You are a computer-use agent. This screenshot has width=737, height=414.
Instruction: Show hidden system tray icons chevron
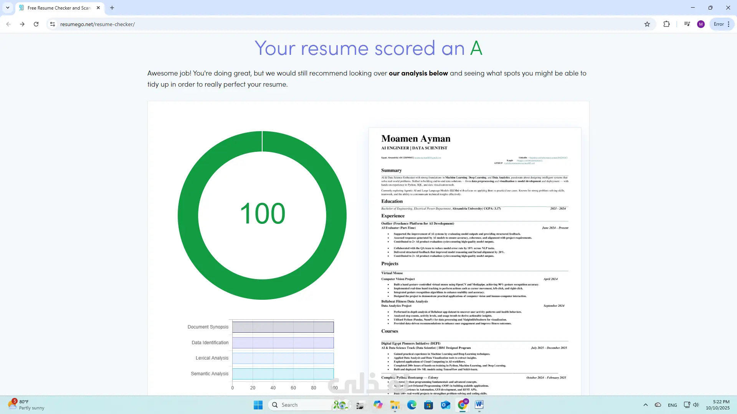(x=645, y=405)
